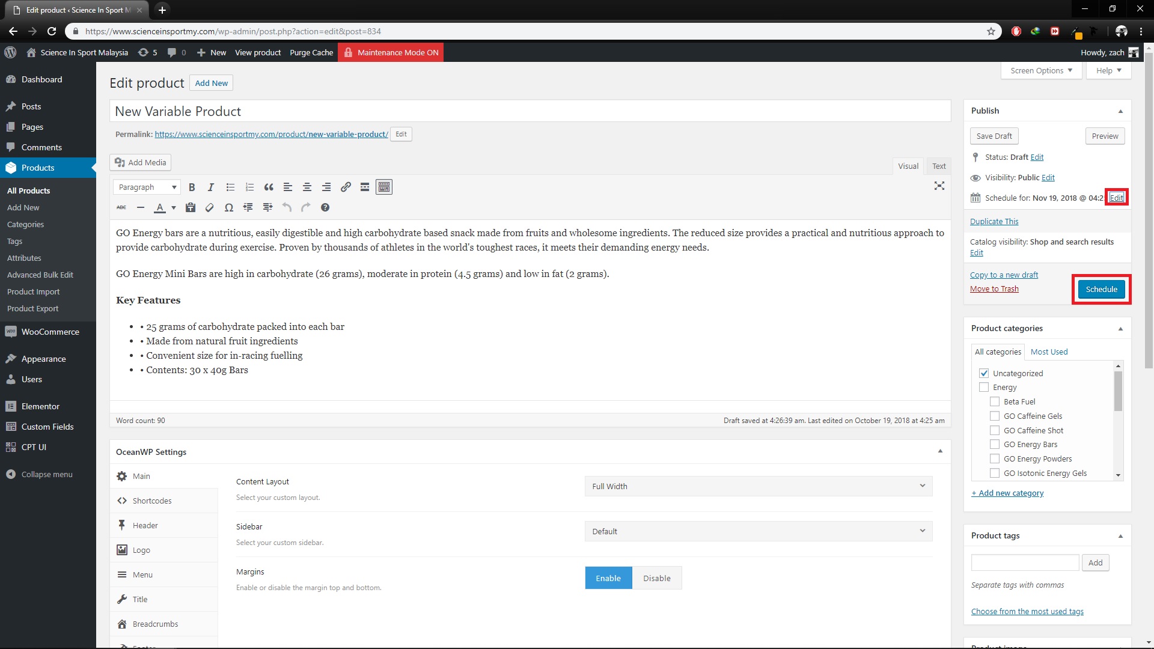This screenshot has height=649, width=1154.
Task: Apply strikethrough formatting
Action: (121, 208)
